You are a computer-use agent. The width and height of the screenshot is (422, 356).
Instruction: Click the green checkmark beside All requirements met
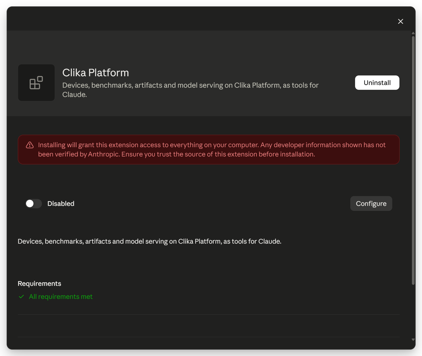click(x=22, y=296)
